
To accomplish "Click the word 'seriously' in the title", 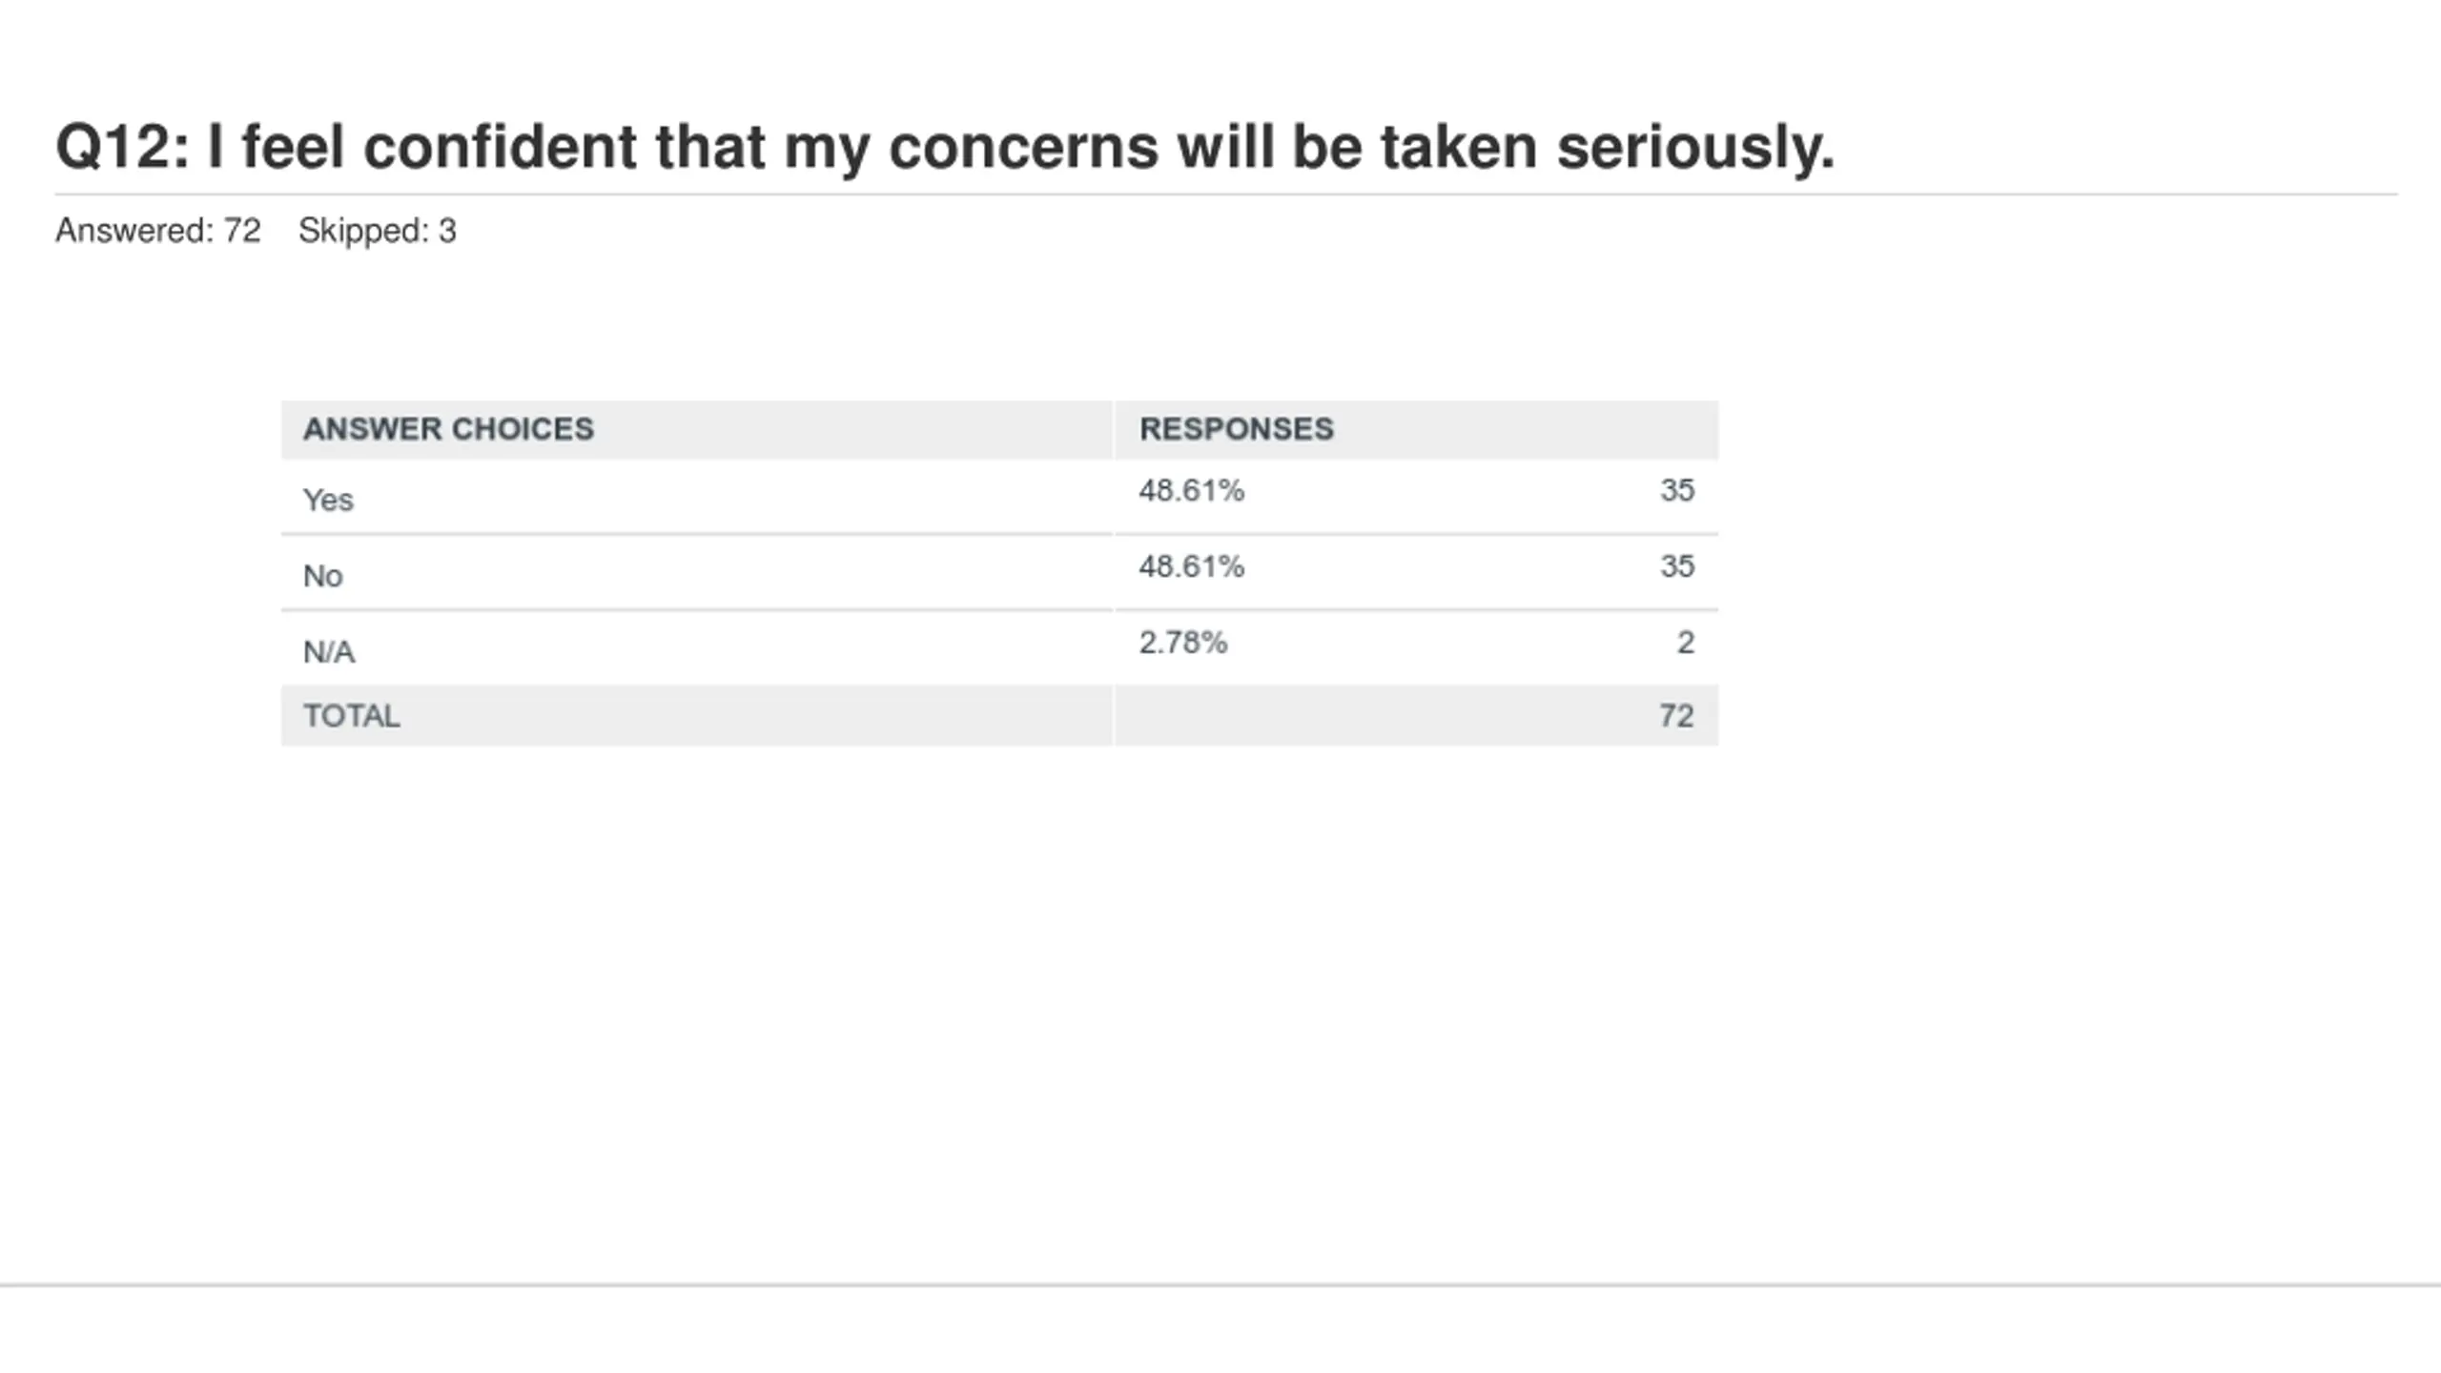I will (x=1694, y=149).
